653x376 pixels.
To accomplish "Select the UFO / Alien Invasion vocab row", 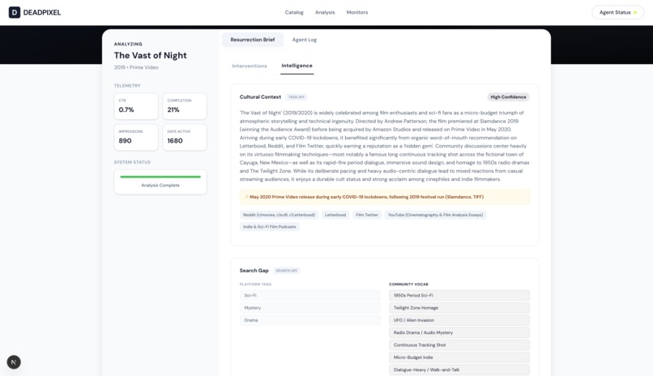I will tap(459, 320).
